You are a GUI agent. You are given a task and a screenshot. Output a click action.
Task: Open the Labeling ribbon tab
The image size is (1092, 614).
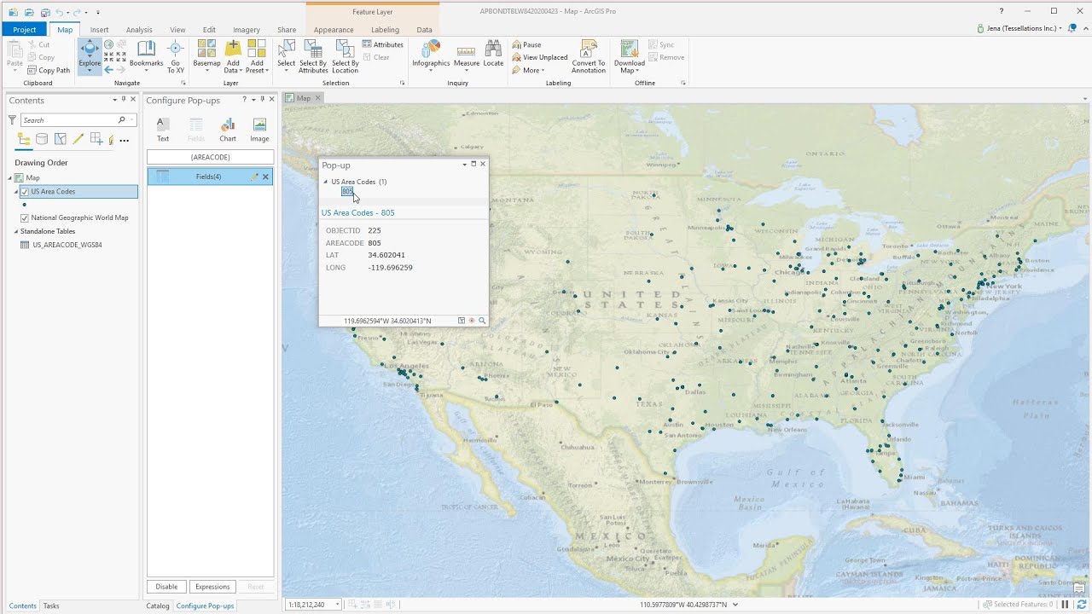coord(385,30)
